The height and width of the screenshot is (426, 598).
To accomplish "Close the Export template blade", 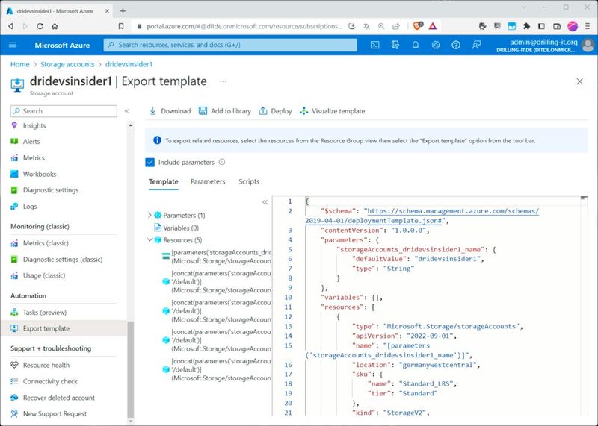I will [x=580, y=81].
